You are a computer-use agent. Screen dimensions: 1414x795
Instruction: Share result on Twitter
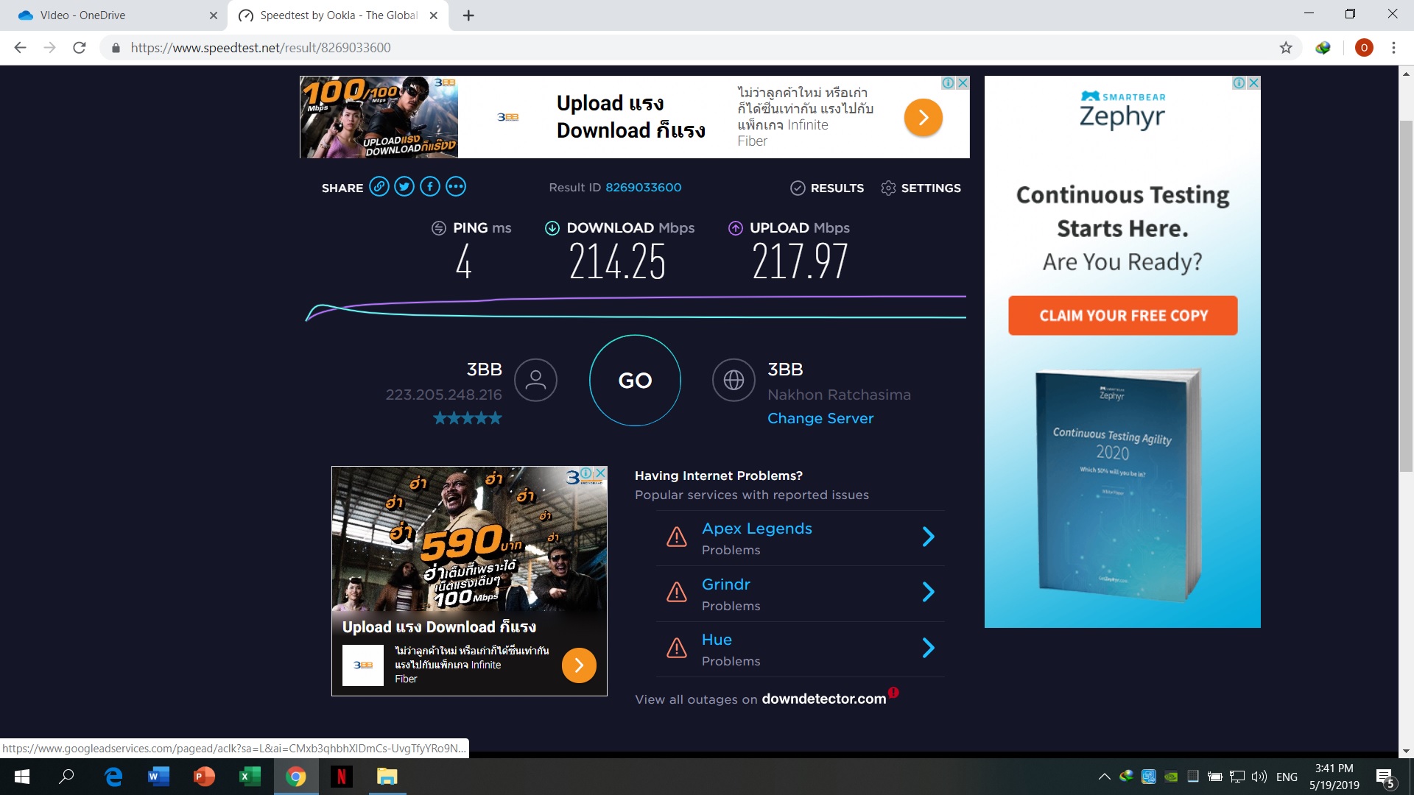tap(404, 187)
